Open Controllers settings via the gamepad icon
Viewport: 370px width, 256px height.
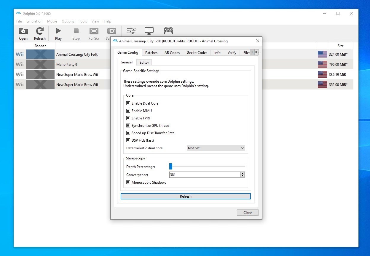168,31
